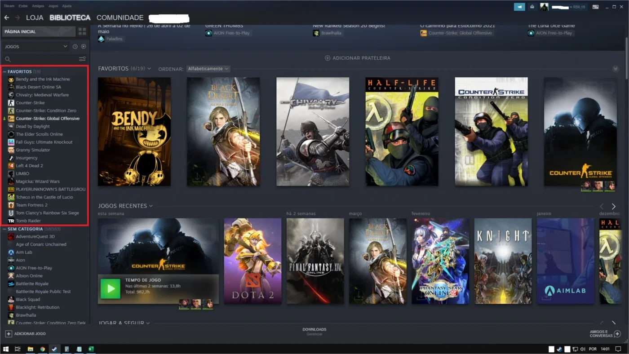
Task: Open the Amigos menu
Action: [38, 6]
